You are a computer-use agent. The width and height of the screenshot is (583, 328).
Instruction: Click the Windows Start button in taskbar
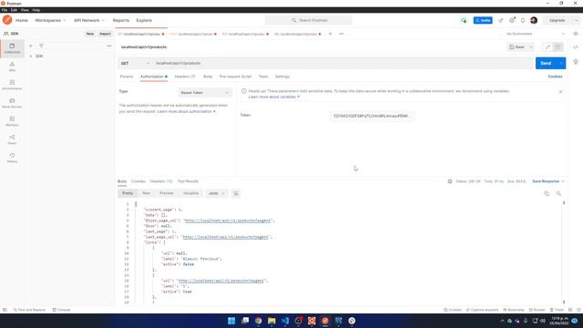click(231, 321)
